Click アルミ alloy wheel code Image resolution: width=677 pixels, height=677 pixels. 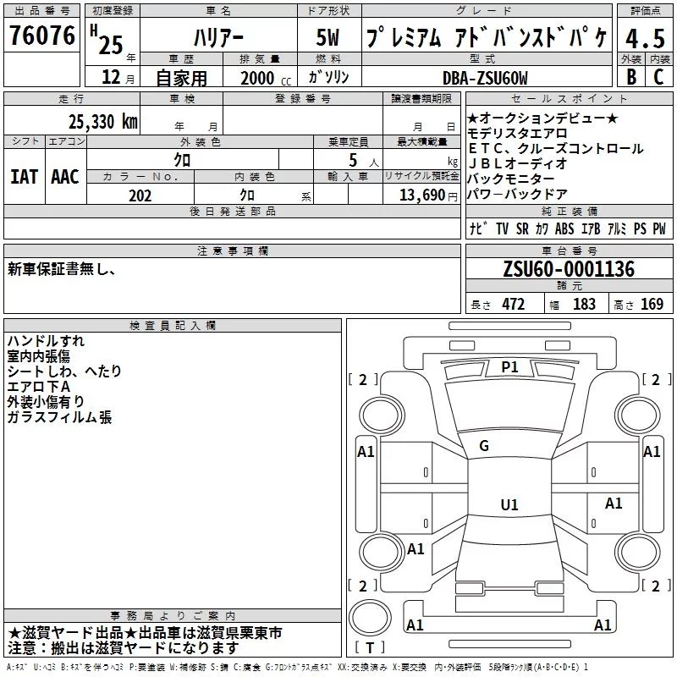[x=617, y=228]
